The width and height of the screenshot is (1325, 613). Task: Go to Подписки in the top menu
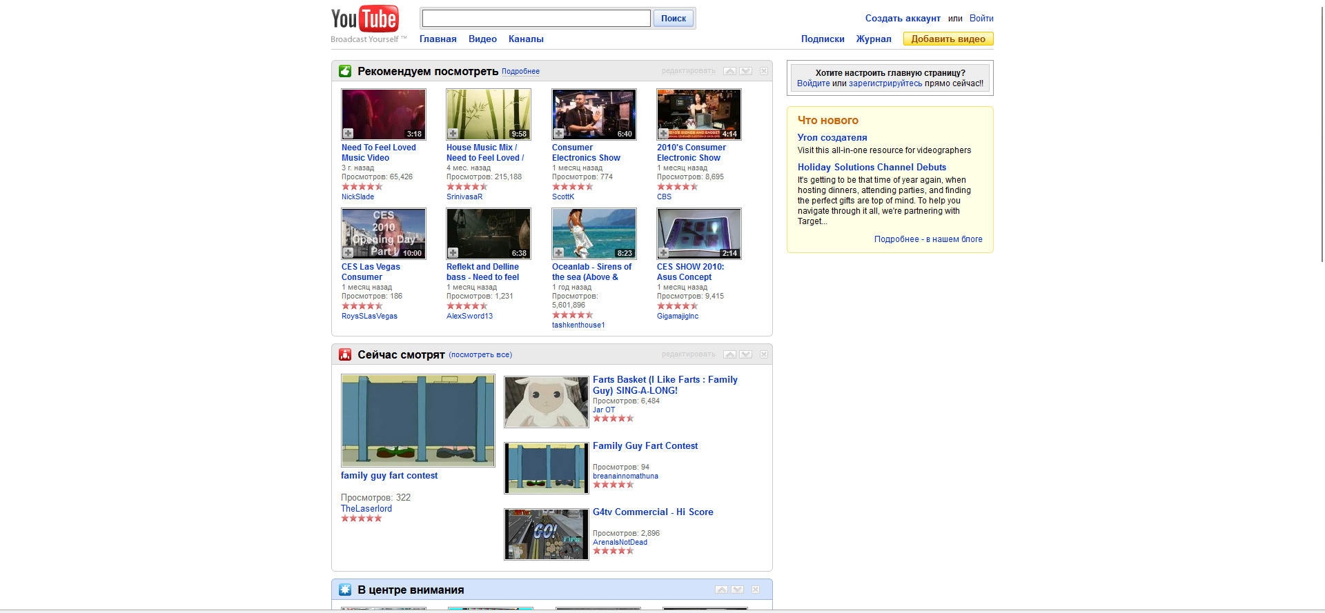click(823, 39)
